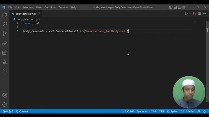Image resolution: width=209 pixels, height=117 pixels.
Task: Open notifications bell icon
Action: (205, 111)
